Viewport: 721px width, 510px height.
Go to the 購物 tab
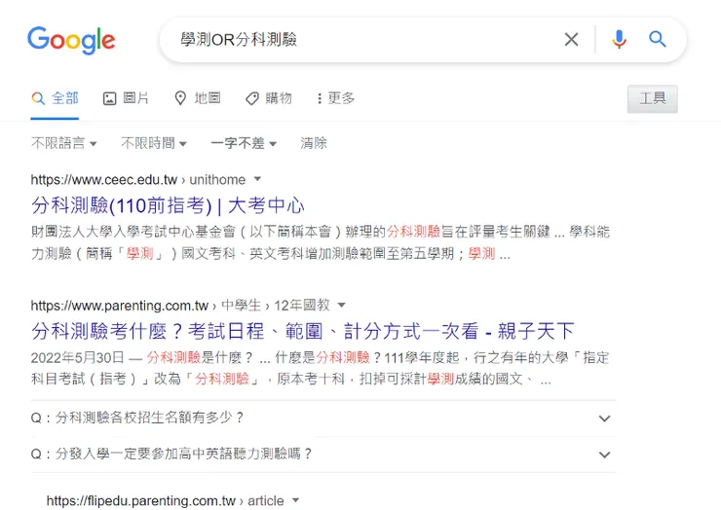(x=269, y=98)
